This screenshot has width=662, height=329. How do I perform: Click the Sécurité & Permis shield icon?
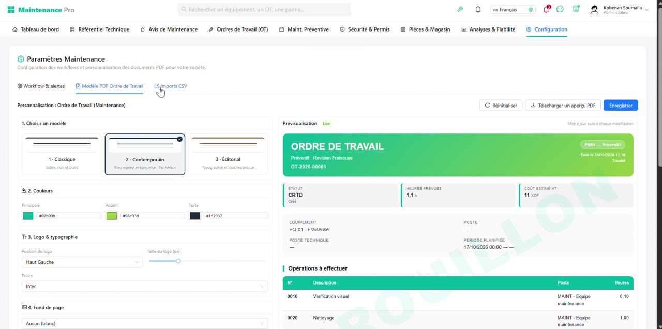click(342, 29)
